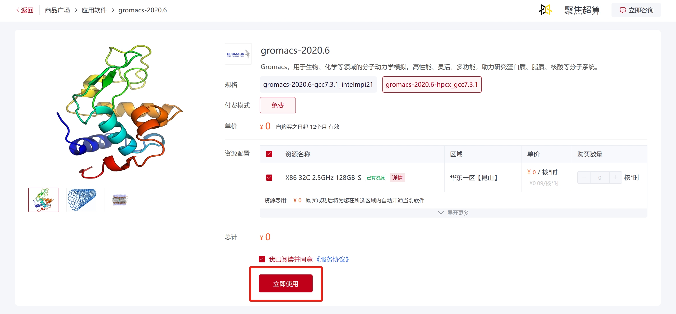Viewport: 676px width, 314px height.
Task: Choose spec gromacs-2020.6-gcc7.3.1_intelmpi21
Action: coord(318,84)
